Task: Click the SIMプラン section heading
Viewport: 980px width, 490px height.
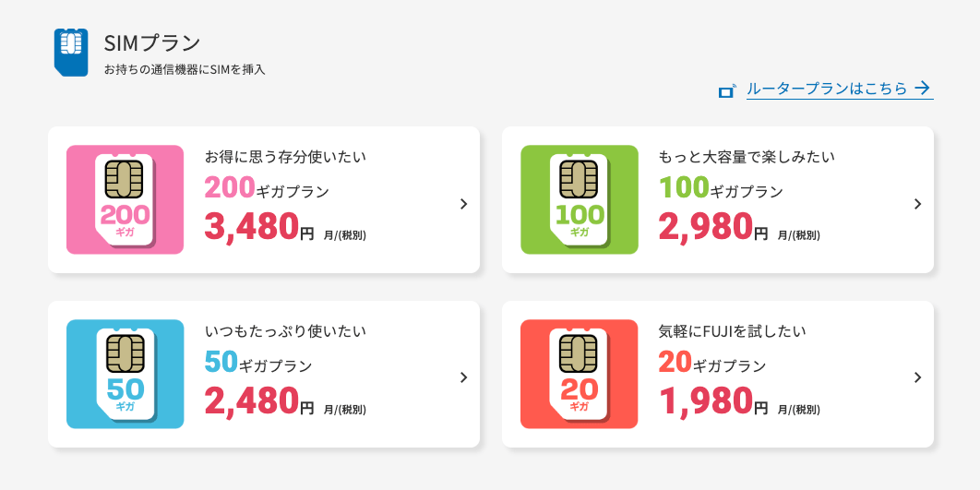Action: tap(152, 43)
